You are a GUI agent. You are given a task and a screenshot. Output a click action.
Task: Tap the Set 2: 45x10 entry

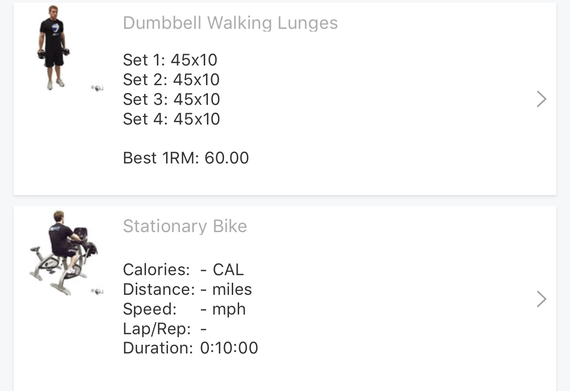pos(171,80)
